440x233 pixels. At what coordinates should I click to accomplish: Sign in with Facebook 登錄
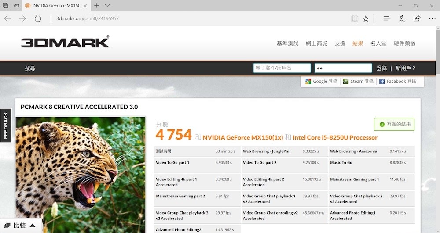pyautogui.click(x=398, y=81)
